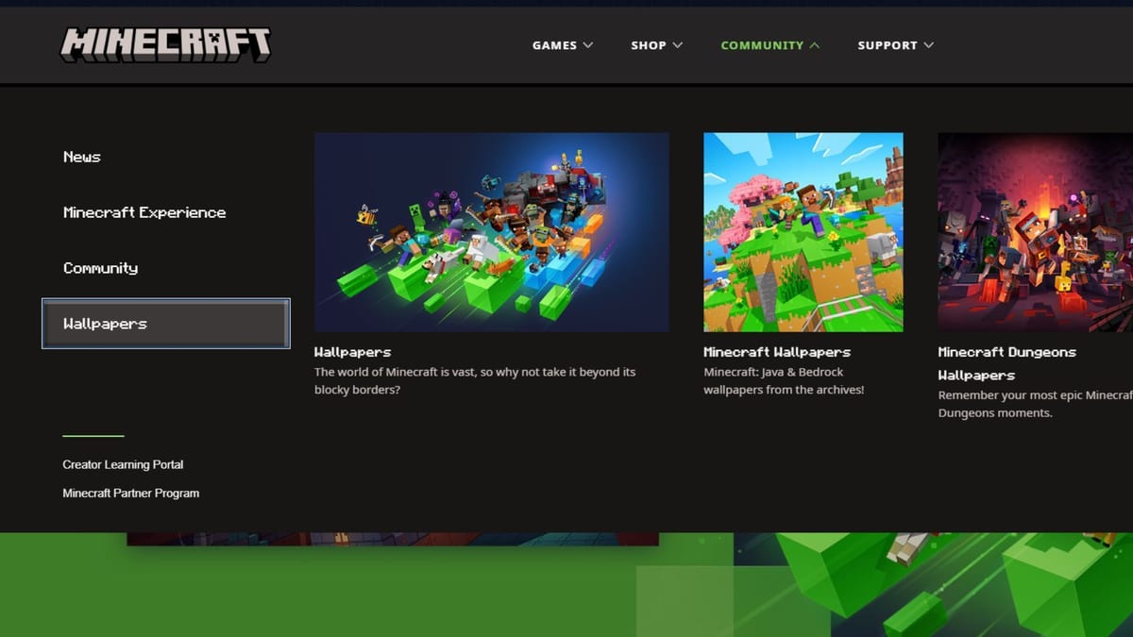Click the Minecraft Dungeons Wallpapers artwork

pos(1034,233)
